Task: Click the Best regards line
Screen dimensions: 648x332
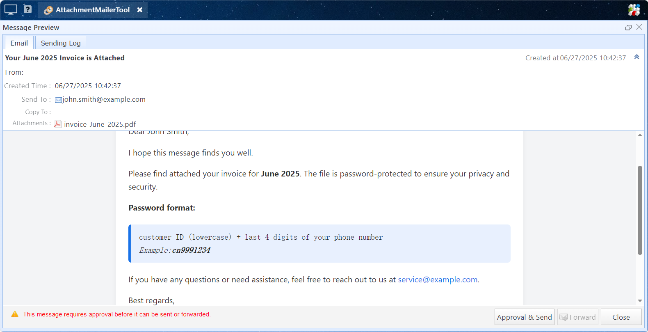Action: [151, 300]
